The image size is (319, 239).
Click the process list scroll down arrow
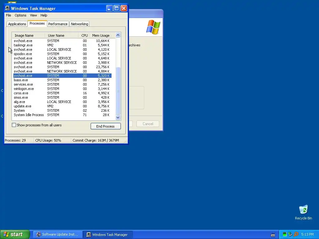[x=118, y=117]
